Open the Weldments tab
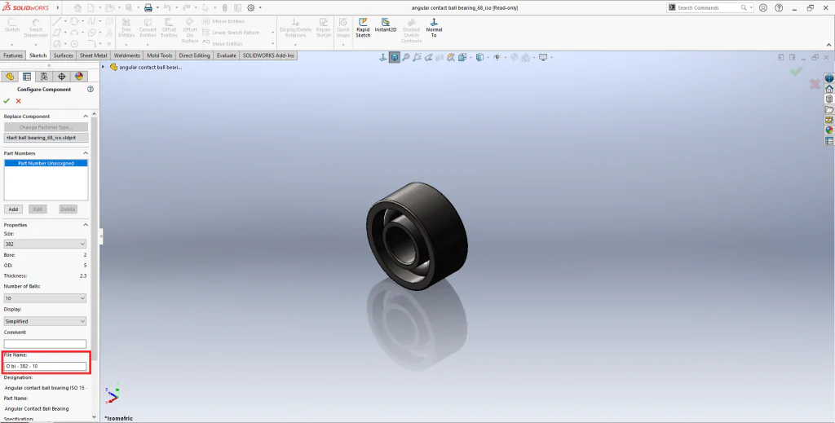The width and height of the screenshot is (835, 423). [126, 55]
